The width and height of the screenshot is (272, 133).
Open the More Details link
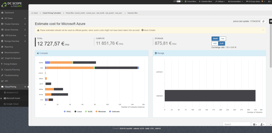coord(150,30)
